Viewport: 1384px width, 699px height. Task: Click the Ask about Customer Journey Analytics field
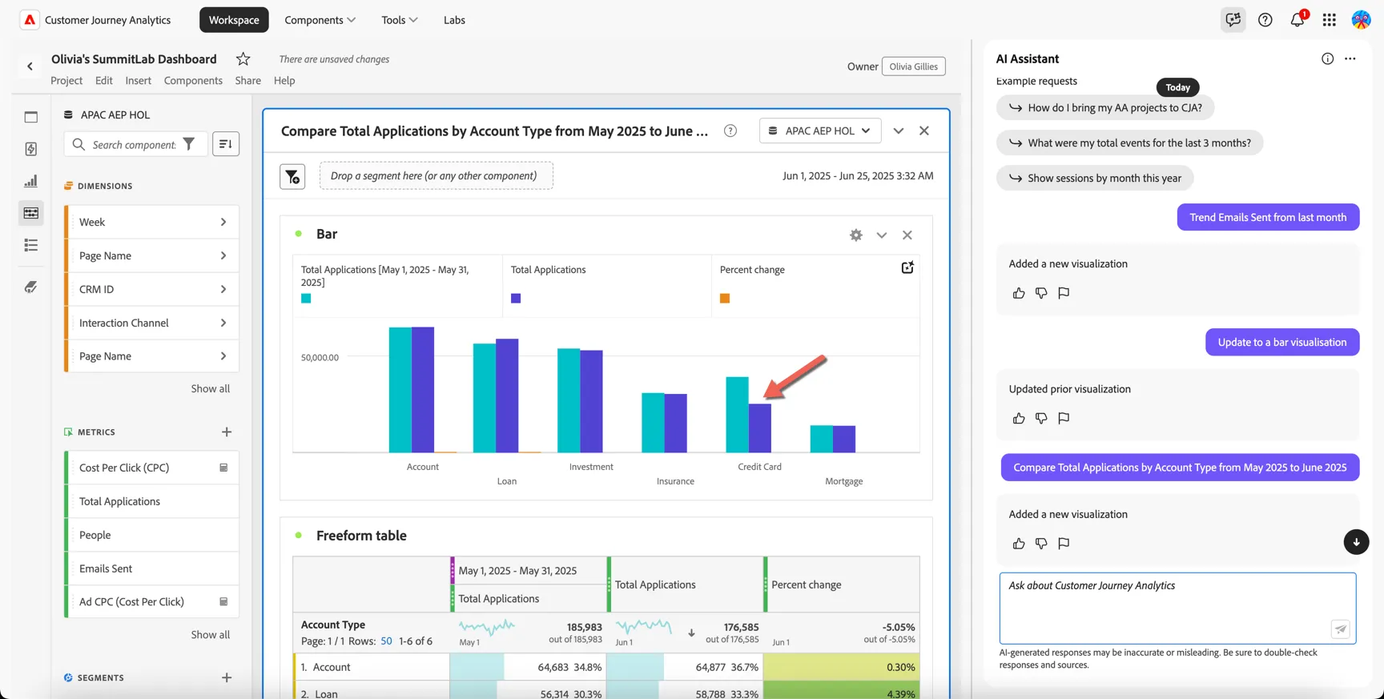click(1177, 608)
